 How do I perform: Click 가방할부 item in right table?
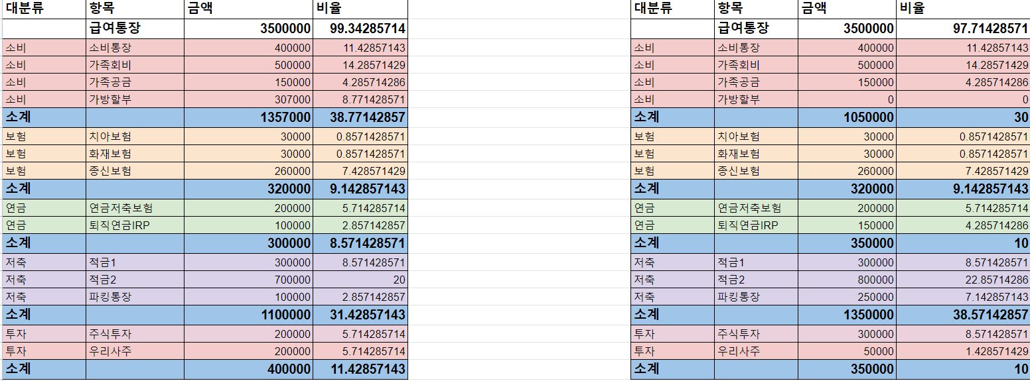pyautogui.click(x=756, y=100)
